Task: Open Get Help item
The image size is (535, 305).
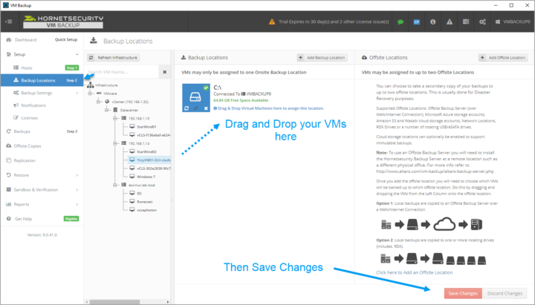Action: 23,219
